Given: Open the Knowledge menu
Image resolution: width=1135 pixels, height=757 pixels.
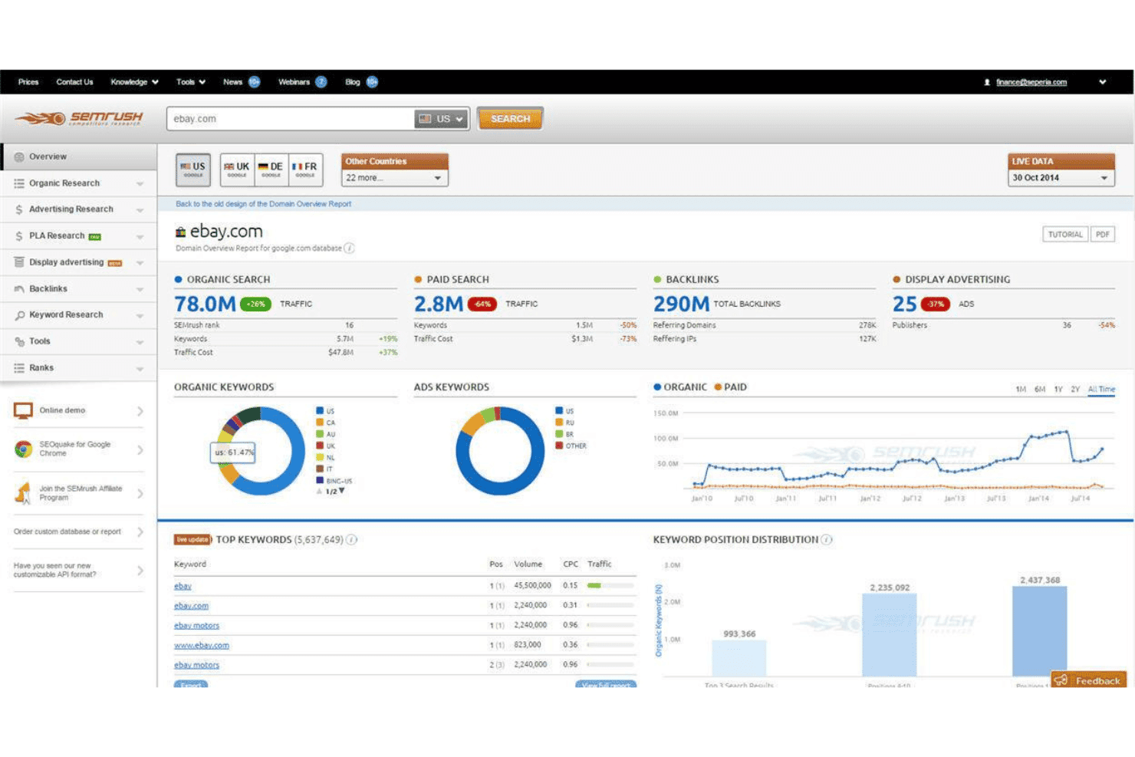Looking at the screenshot, I should (134, 82).
